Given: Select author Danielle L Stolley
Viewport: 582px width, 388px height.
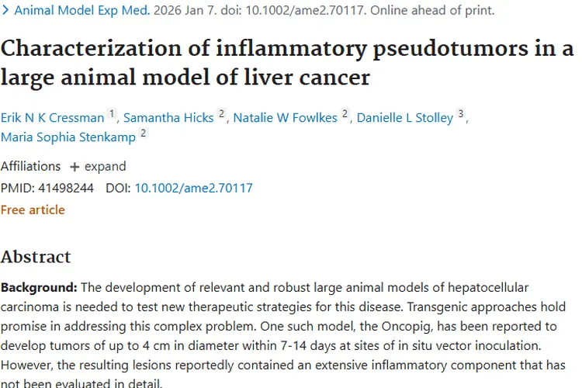Looking at the screenshot, I should (x=404, y=118).
